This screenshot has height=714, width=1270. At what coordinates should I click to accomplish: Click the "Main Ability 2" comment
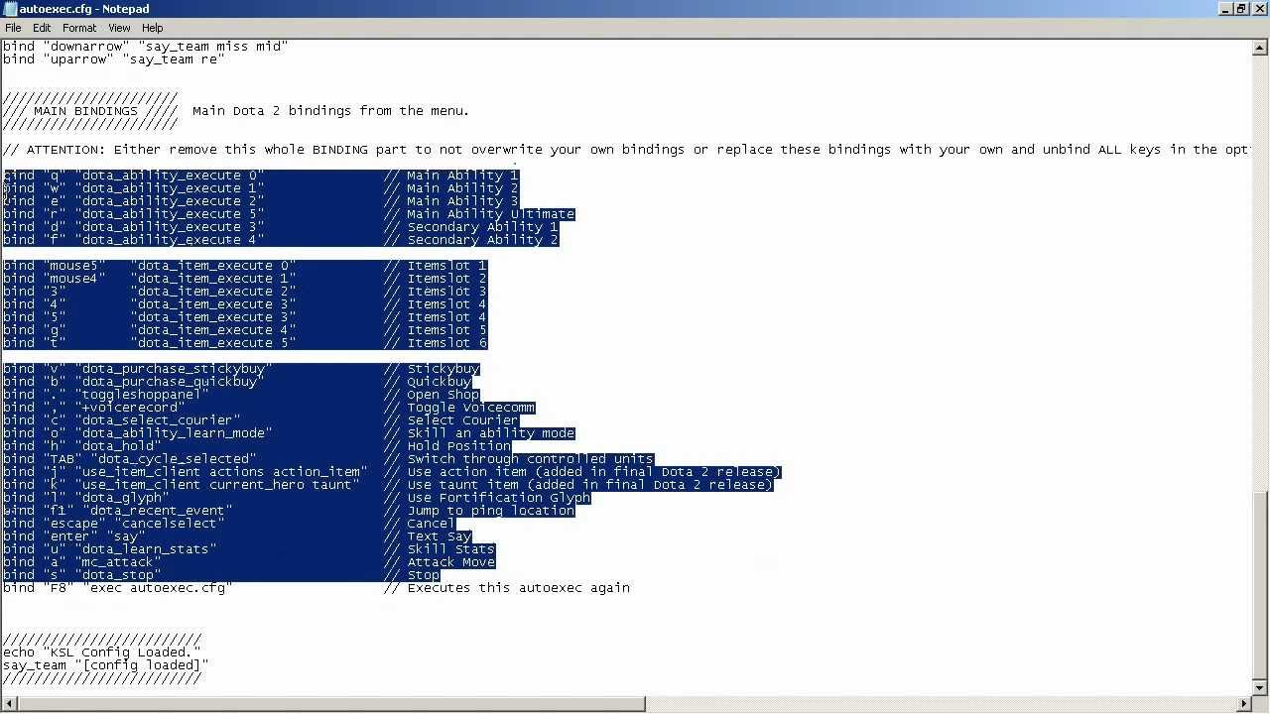click(x=462, y=188)
